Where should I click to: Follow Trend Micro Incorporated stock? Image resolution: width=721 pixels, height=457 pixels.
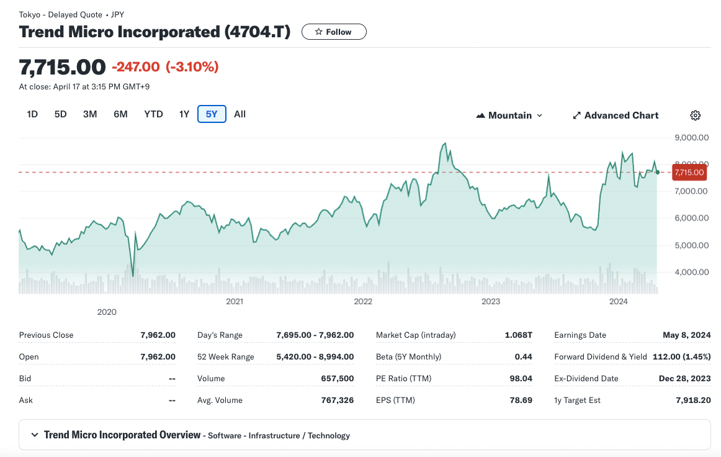[x=334, y=32]
